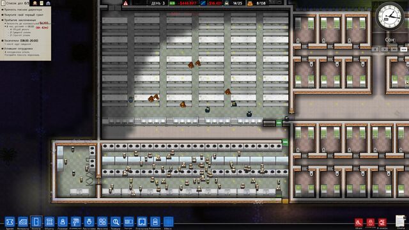Open the documents sheet icon bottom right
409x230 pixels.
[401, 222]
